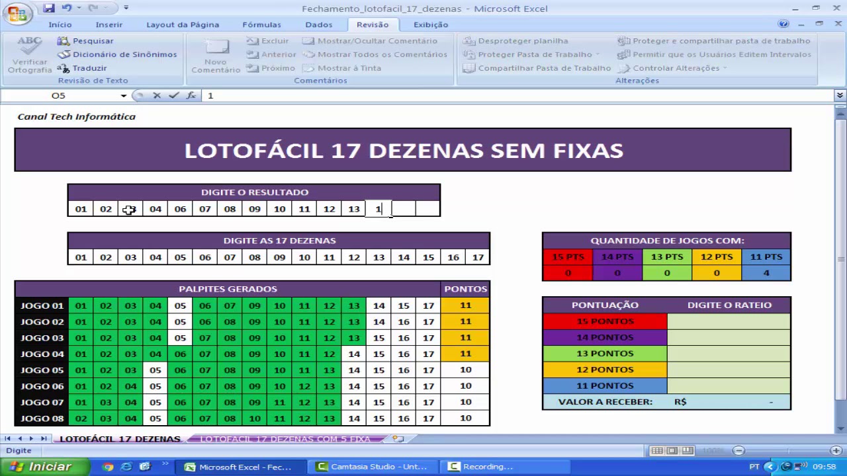Open the Layout da Página tab
This screenshot has height=476, width=847.
(183, 24)
